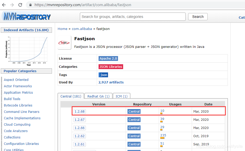
Task: Open the Apache 2.0 license badge
Action: [108, 58]
